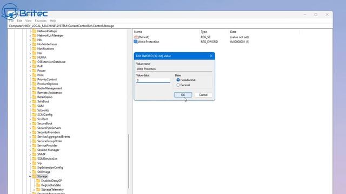Expand the NodeInterfaces key
The height and width of the screenshot is (194, 346).
pos(30,44)
